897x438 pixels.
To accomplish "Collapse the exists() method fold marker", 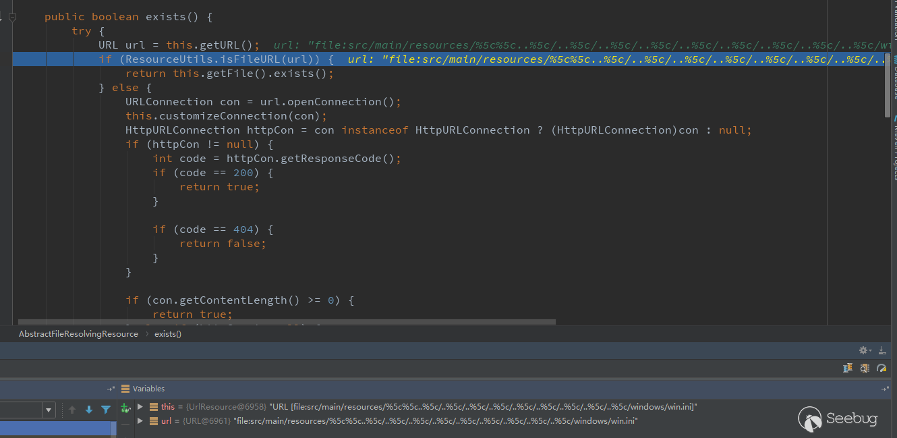I will (12, 17).
